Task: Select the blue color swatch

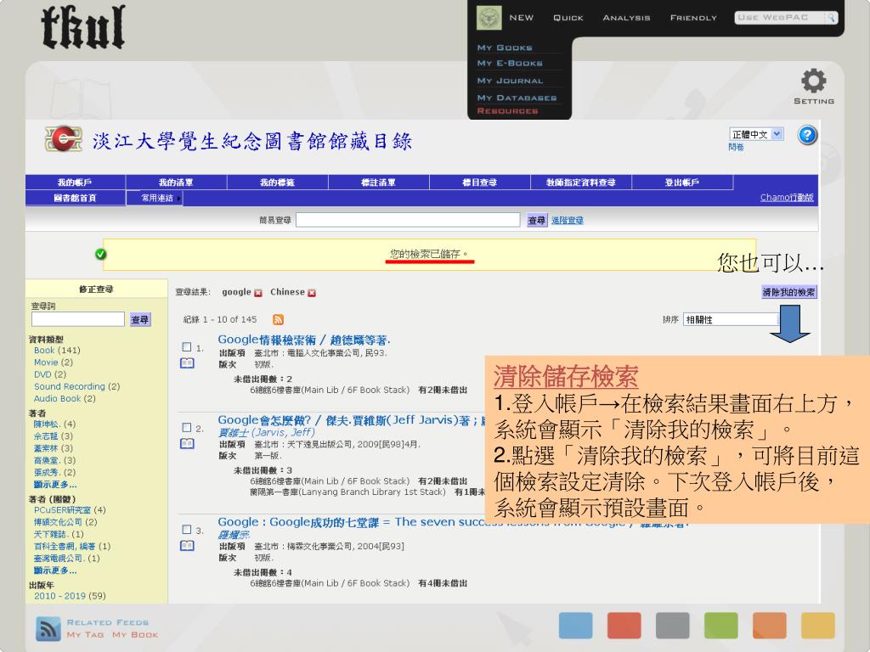Action: coord(575,626)
